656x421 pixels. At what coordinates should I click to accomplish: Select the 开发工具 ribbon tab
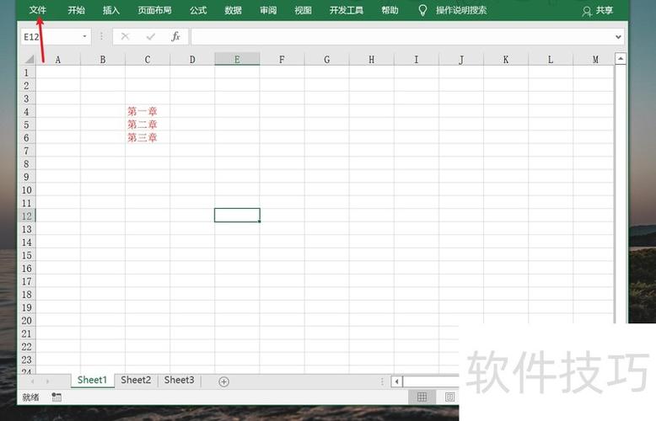point(347,10)
